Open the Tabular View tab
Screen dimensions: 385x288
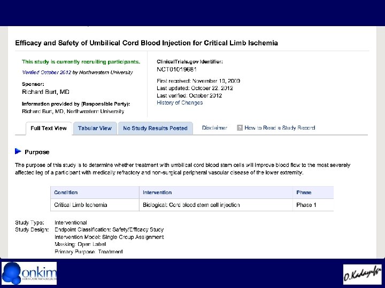click(x=95, y=129)
